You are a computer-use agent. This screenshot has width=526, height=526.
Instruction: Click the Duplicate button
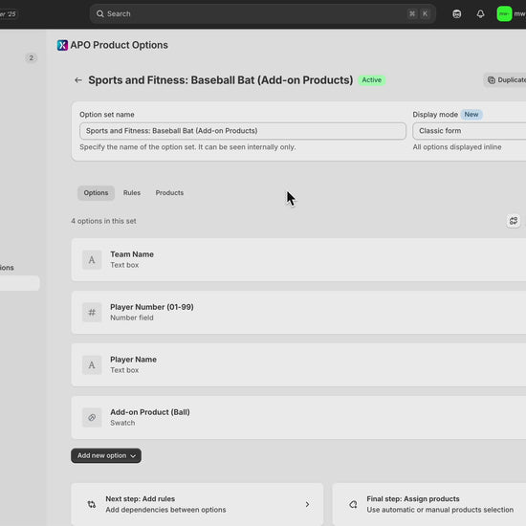point(505,79)
